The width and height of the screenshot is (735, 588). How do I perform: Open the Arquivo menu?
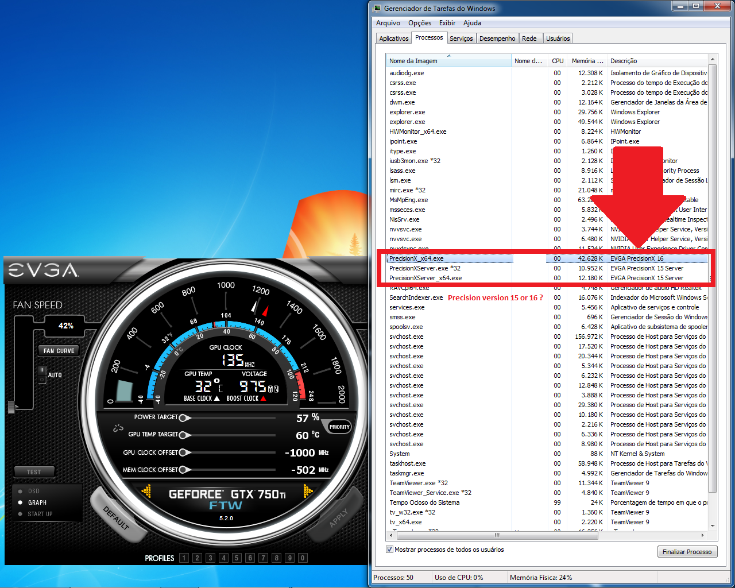[x=388, y=23]
